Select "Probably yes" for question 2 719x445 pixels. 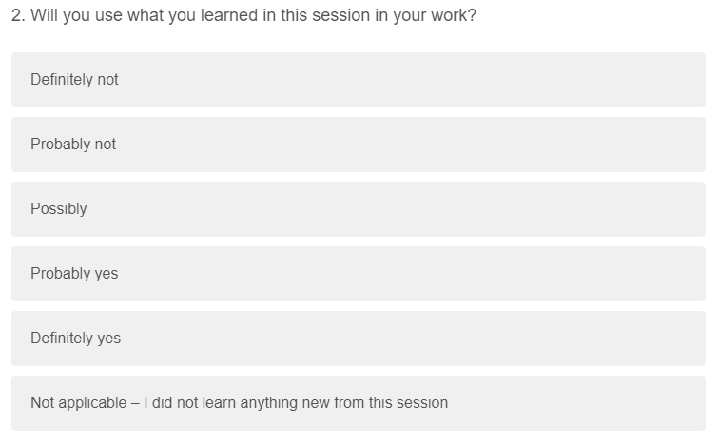359,274
